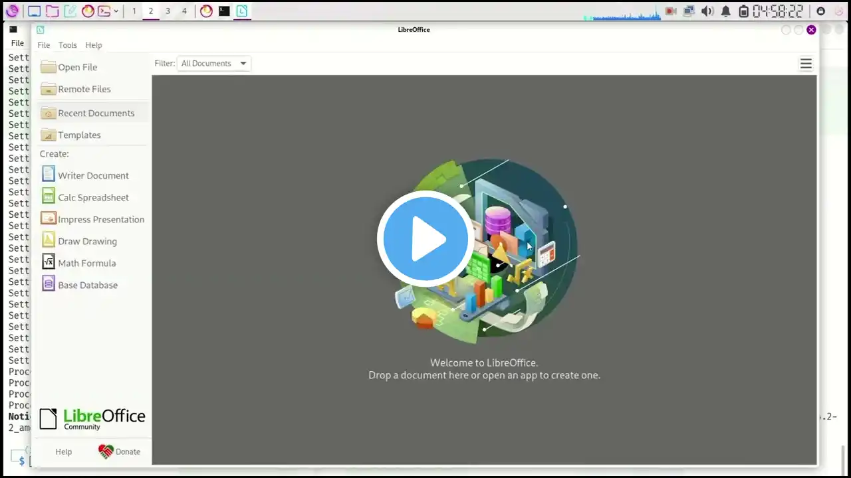This screenshot has width=851, height=478.
Task: Create a new Calc Spreadsheet
Action: pos(93,197)
